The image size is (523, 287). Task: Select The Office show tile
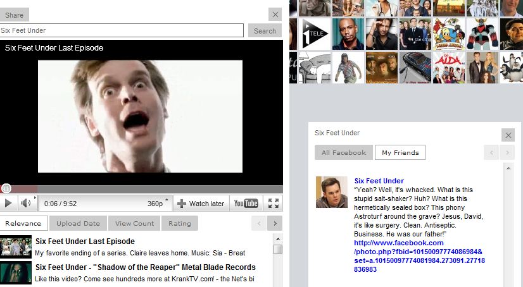(x=415, y=34)
